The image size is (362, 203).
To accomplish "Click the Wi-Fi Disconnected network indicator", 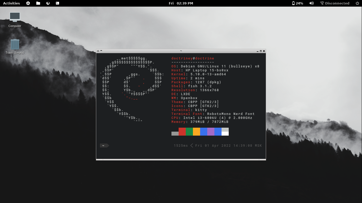I will click(x=335, y=3).
